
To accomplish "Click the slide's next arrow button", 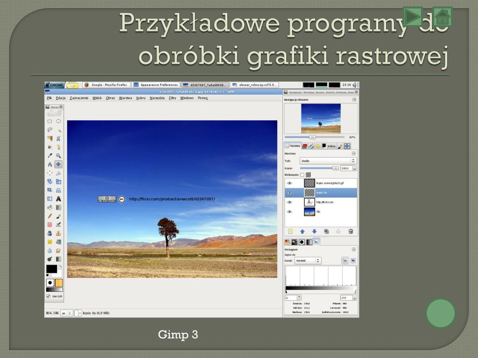I will (413, 16).
